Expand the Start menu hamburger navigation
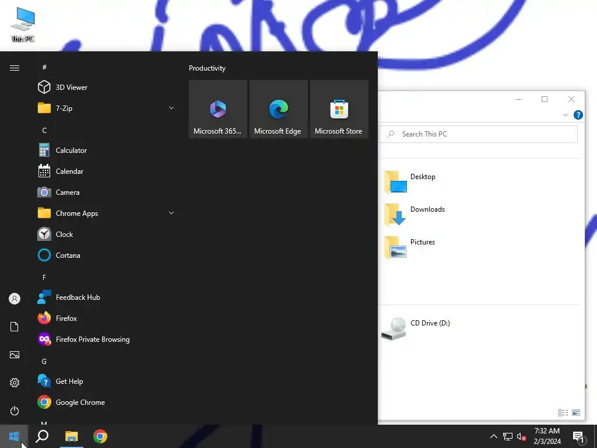597x448 pixels. (x=15, y=68)
